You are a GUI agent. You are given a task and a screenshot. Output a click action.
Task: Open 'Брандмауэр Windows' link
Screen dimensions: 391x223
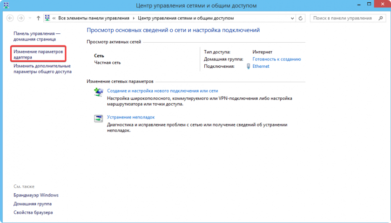[x=36, y=195]
